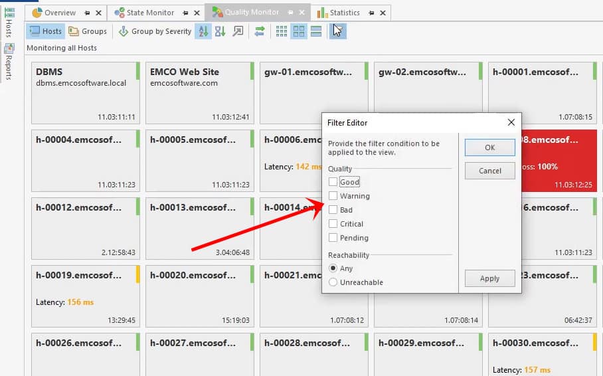Sort hosts by status descending icon
The height and width of the screenshot is (376, 603).
tap(220, 31)
